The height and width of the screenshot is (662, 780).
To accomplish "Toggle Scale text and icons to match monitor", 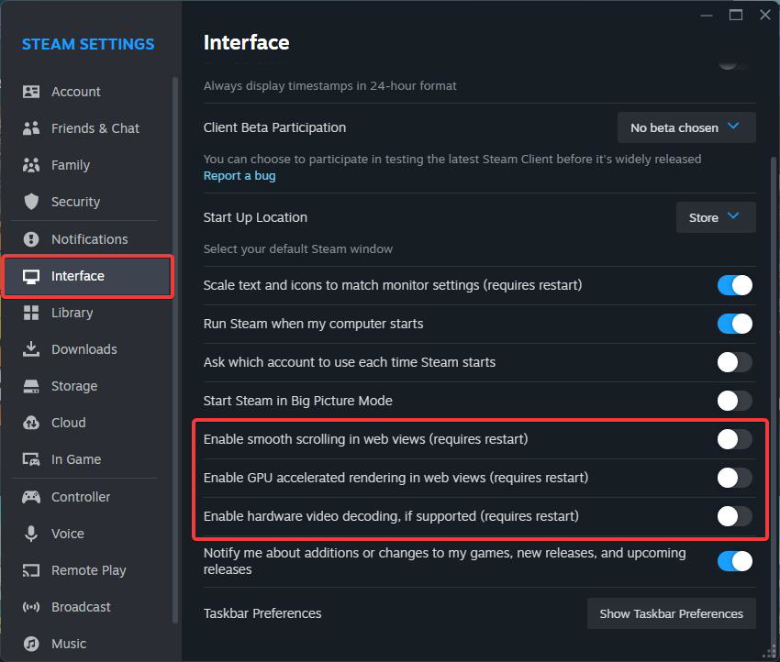I will (734, 285).
